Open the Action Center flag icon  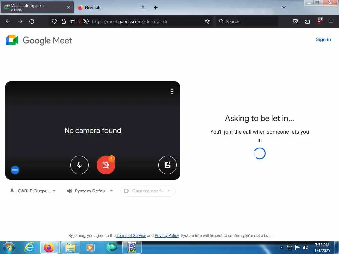click(298, 247)
